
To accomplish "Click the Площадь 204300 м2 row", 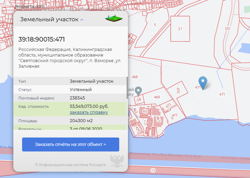I will tap(70, 121).
